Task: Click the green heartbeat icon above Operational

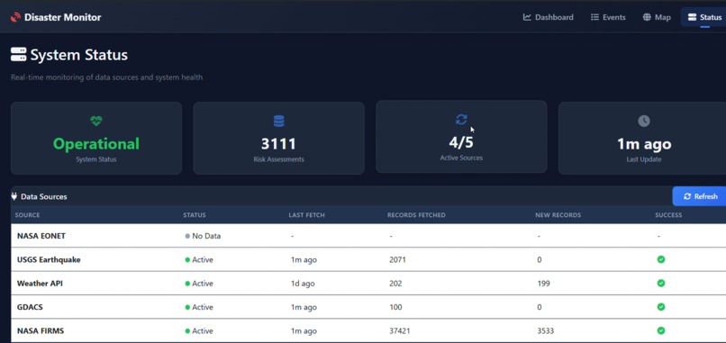Action: coord(96,122)
